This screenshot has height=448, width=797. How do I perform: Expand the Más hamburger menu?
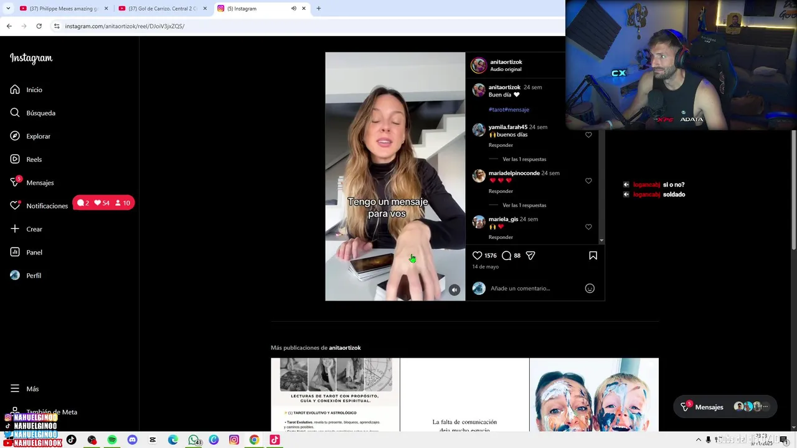tap(15, 388)
